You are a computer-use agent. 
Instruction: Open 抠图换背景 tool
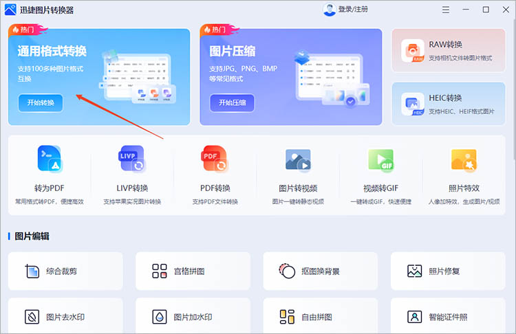[321, 271]
